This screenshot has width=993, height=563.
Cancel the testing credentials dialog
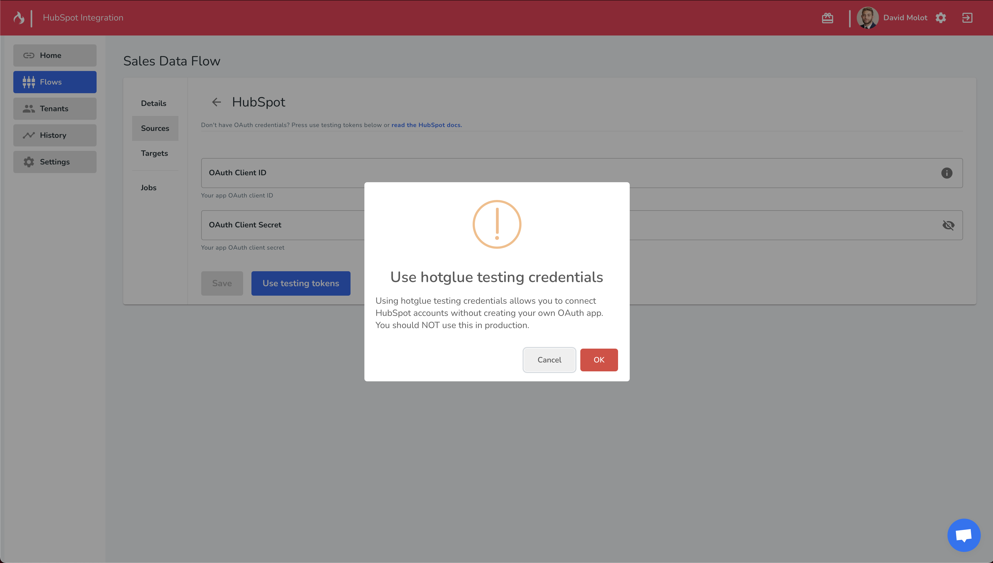click(x=549, y=360)
